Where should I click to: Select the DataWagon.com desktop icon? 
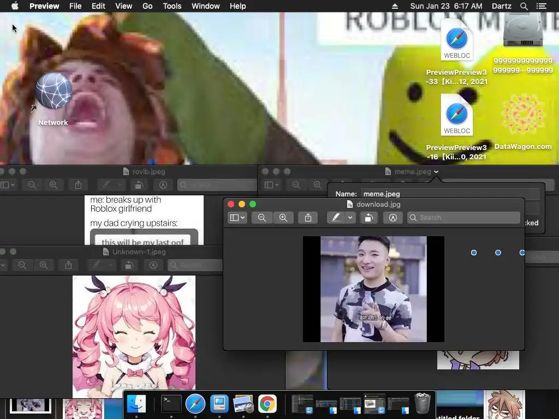point(523,122)
